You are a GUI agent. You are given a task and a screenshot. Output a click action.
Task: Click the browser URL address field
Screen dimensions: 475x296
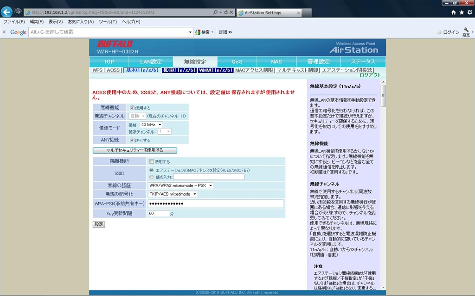[x=118, y=12]
